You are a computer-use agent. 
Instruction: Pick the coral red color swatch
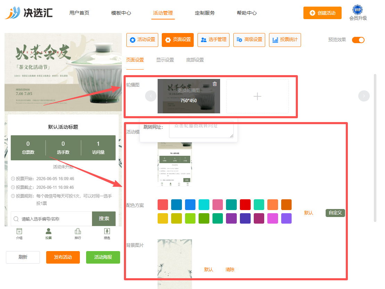pyautogui.click(x=163, y=204)
